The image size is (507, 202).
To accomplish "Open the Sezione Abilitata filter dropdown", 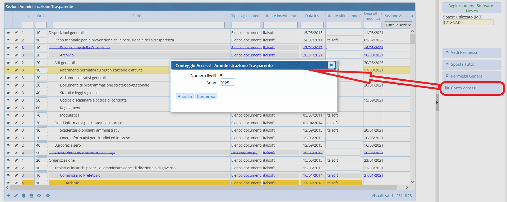I will pyautogui.click(x=398, y=25).
